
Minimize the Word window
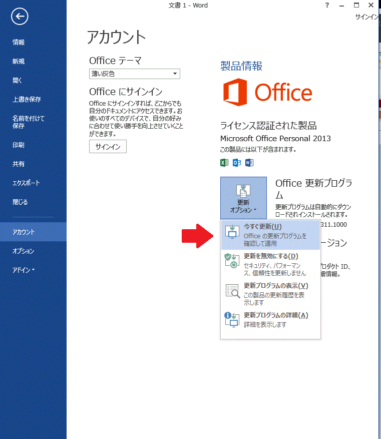point(341,5)
